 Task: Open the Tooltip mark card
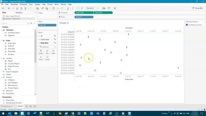47,58
